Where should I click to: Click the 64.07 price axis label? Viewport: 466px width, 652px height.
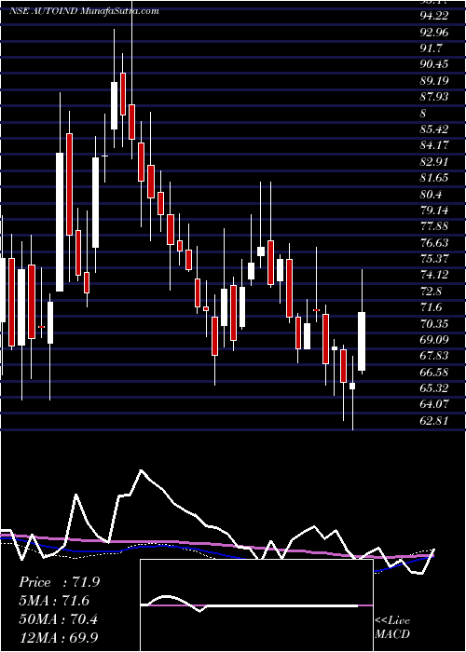point(434,404)
